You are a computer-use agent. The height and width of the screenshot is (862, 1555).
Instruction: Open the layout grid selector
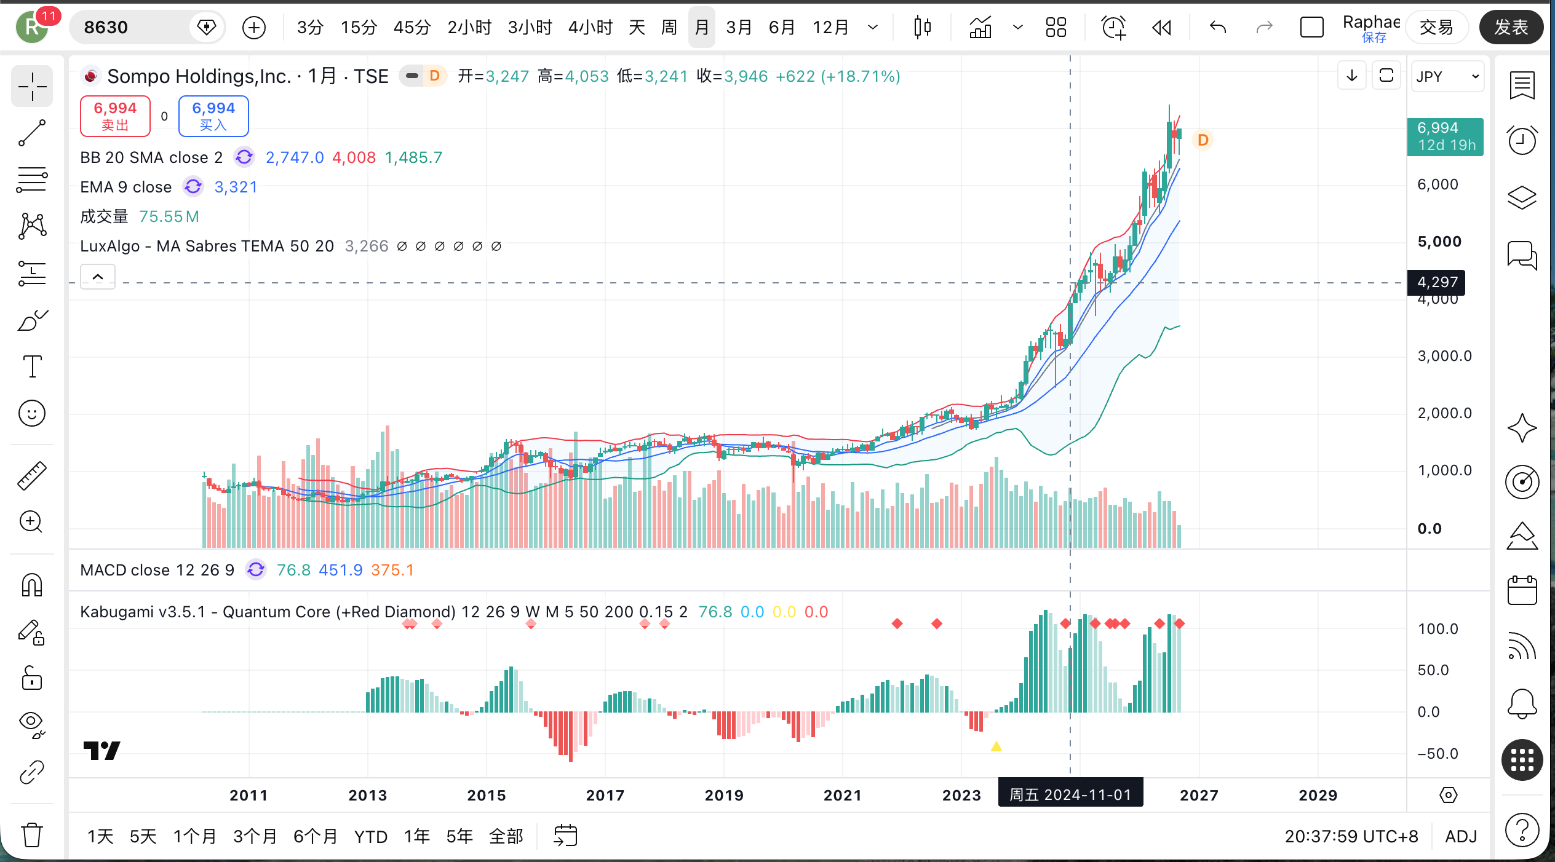click(x=1056, y=27)
